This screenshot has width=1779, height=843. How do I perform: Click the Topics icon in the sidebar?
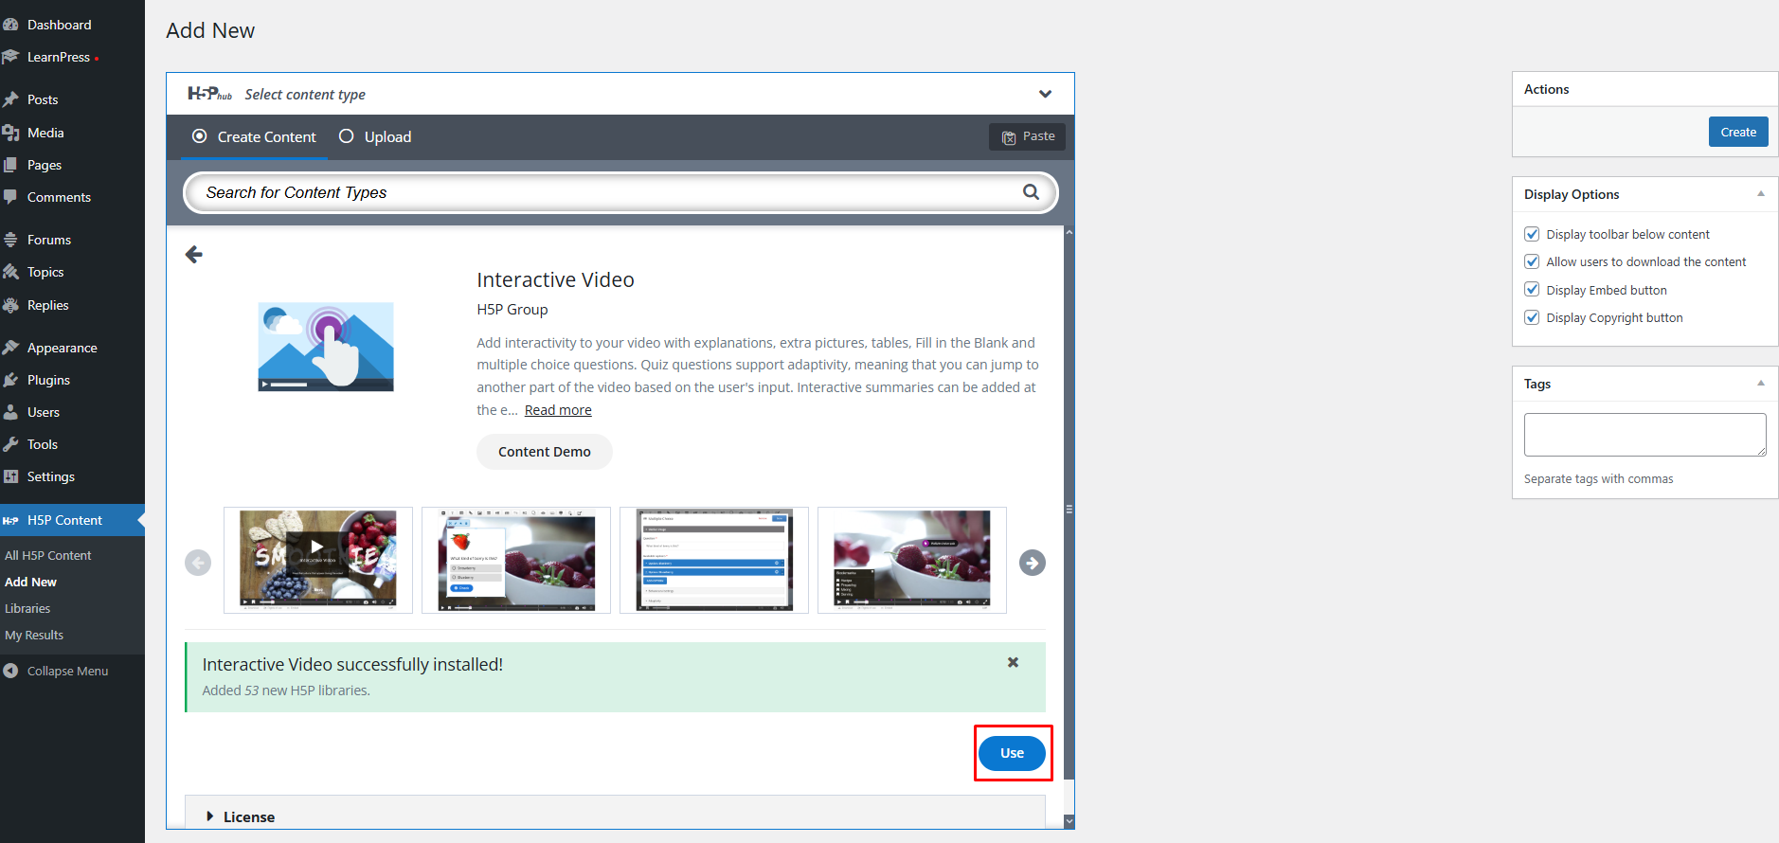10,272
